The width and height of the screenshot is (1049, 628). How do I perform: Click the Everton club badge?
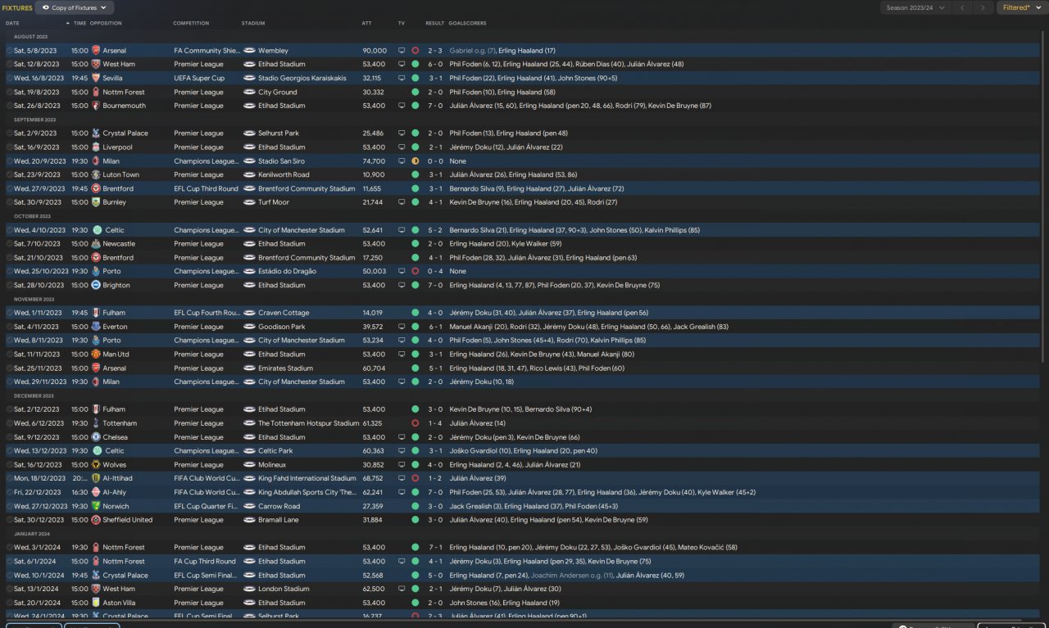click(x=96, y=327)
